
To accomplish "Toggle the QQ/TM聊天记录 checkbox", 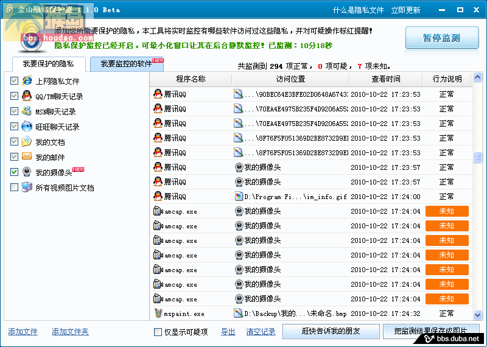I will click(14, 96).
